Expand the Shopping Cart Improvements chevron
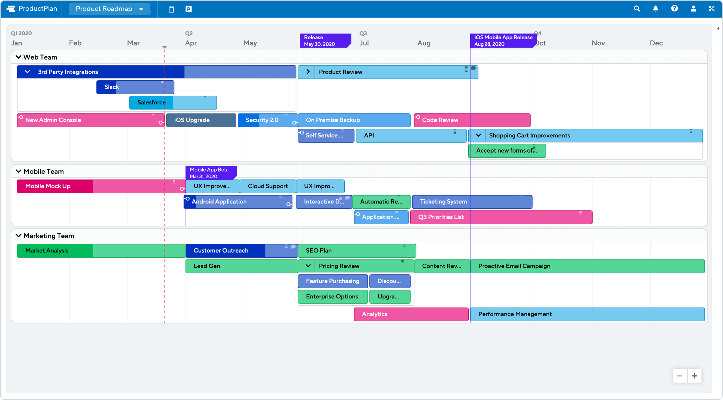The height and width of the screenshot is (400, 723). click(477, 135)
